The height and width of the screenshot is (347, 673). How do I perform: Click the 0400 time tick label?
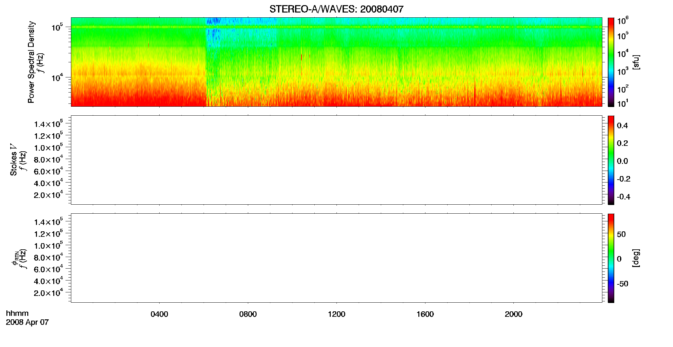coord(159,314)
